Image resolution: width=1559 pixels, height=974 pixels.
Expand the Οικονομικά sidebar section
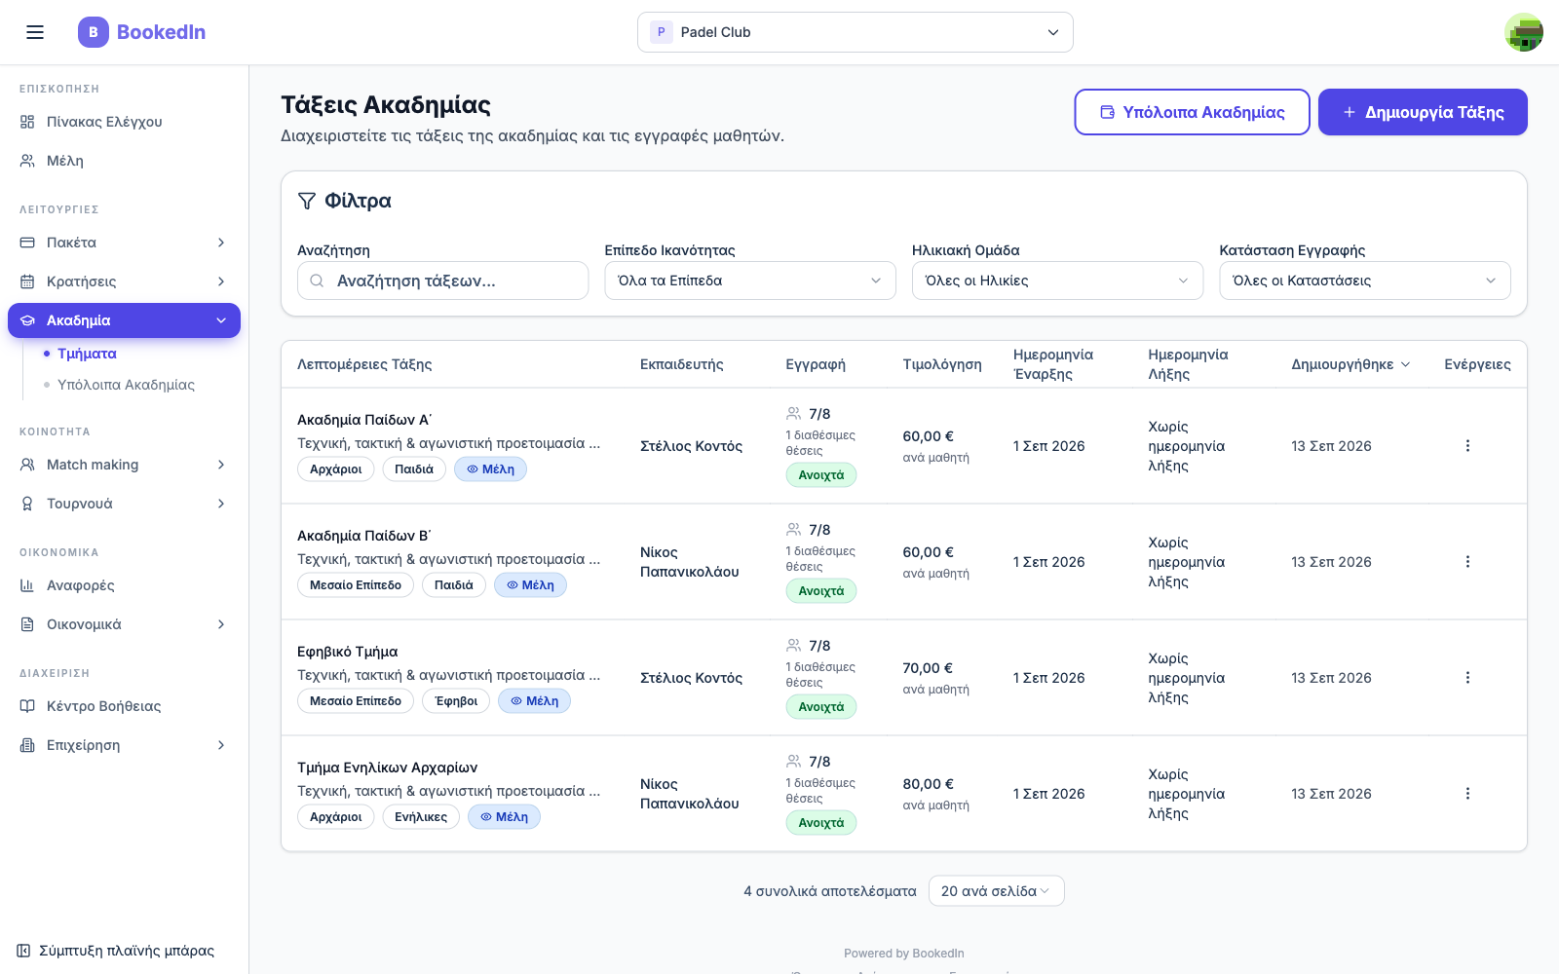point(124,624)
